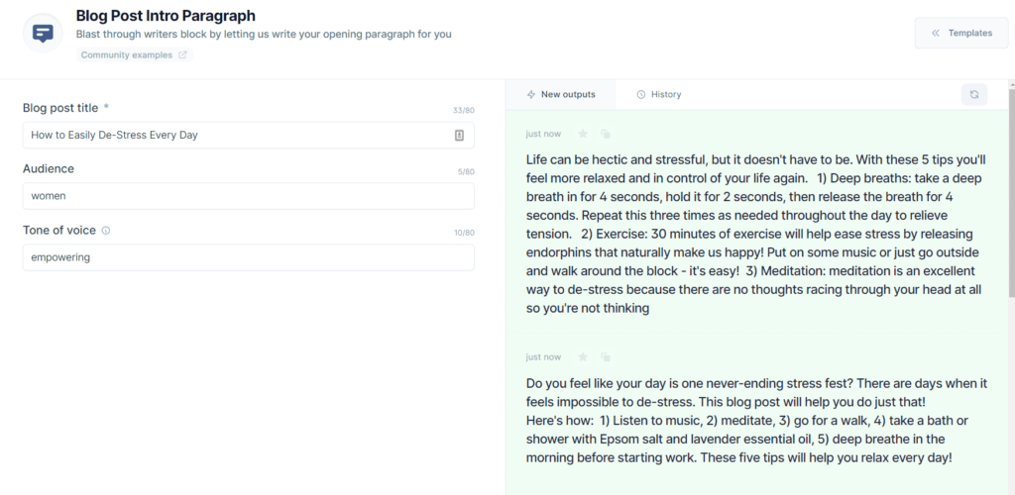This screenshot has width=1015, height=495.
Task: Click the refresh outputs icon button
Action: coord(974,94)
